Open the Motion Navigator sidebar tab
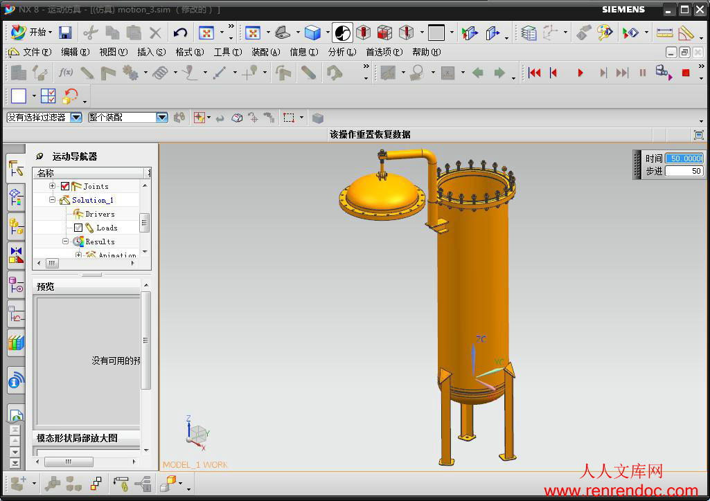Viewport: 710px width, 501px height. 16,169
